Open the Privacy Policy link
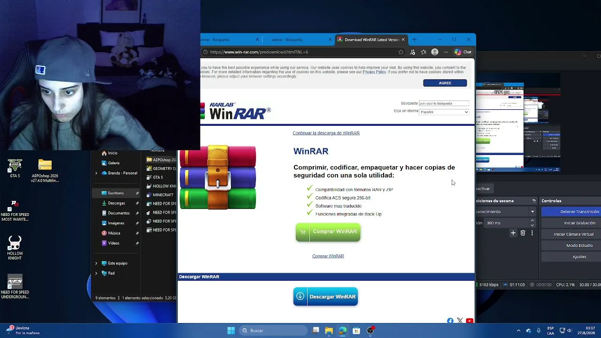601x338 pixels. pos(374,72)
